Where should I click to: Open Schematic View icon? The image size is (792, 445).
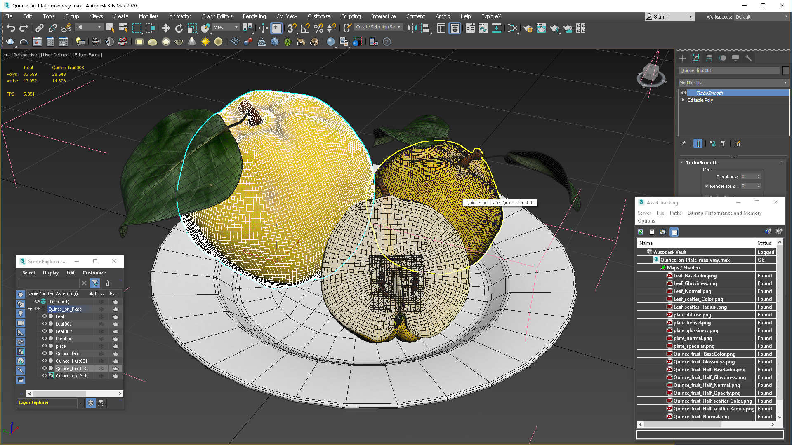click(497, 28)
